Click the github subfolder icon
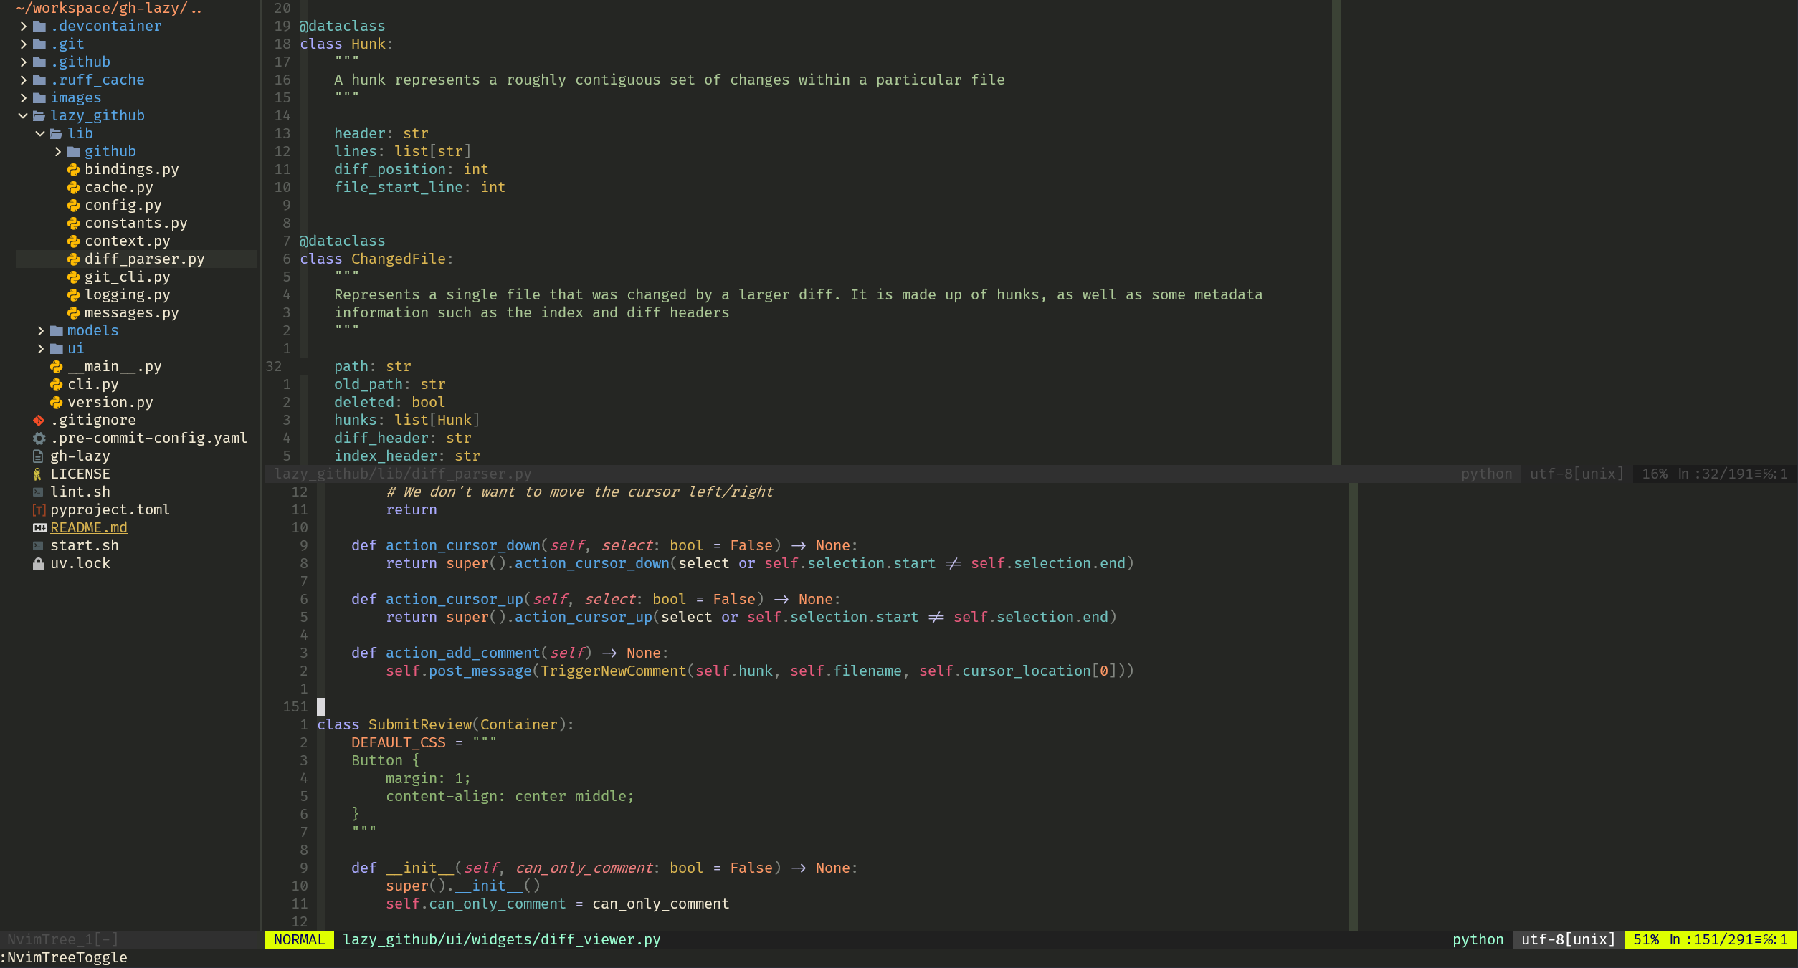Screen dimensions: 1798x968 point(74,152)
